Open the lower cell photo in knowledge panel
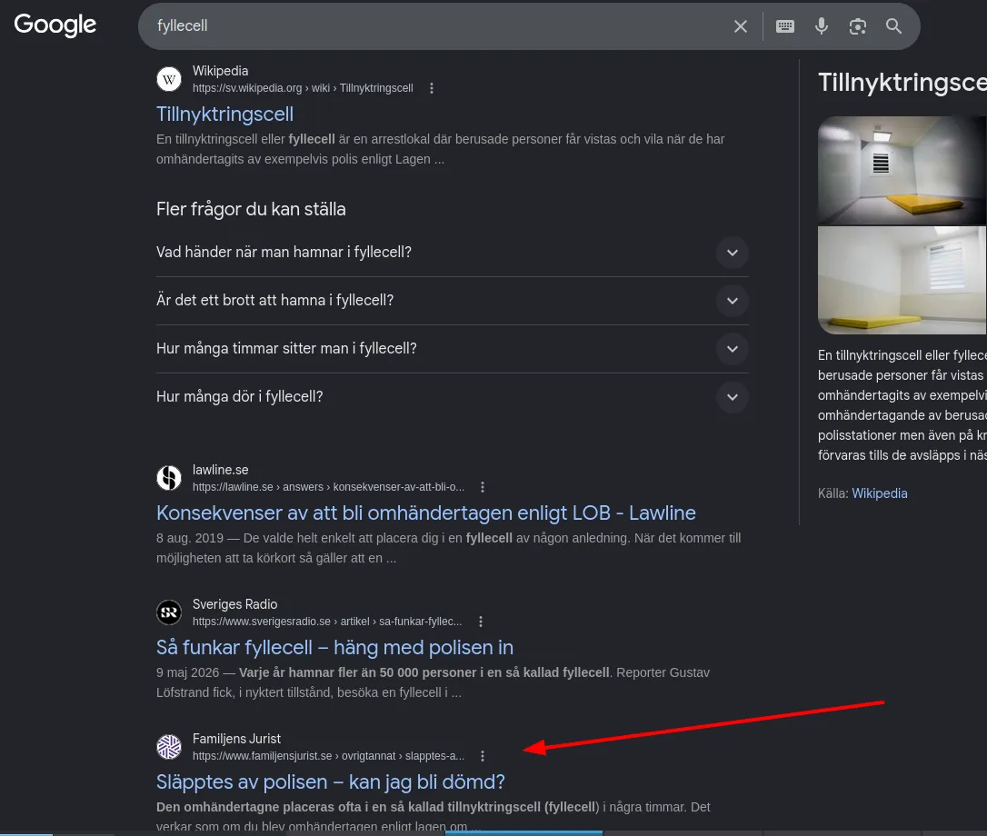The height and width of the screenshot is (836, 987). [902, 280]
